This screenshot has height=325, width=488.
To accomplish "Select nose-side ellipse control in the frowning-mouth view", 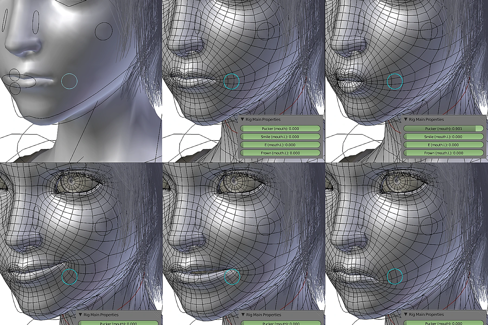I will tap(361, 217).
